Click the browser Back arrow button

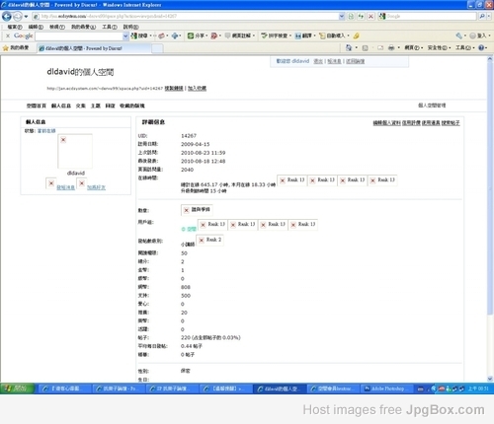coord(6,16)
